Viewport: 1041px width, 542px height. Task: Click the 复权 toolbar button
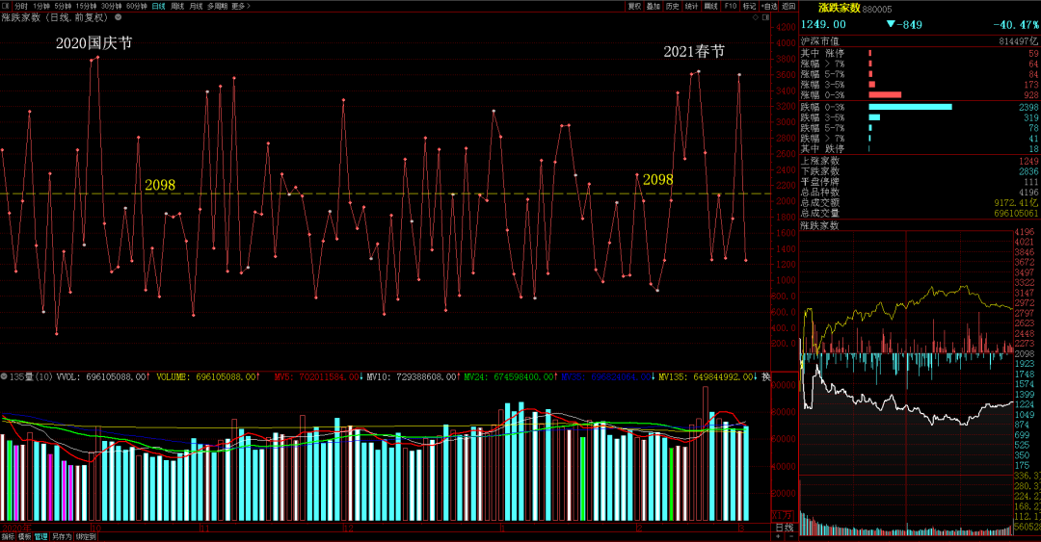tap(634, 6)
